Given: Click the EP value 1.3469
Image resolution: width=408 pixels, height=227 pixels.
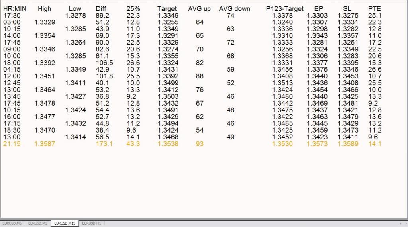Looking at the screenshot, I should 317,104.
